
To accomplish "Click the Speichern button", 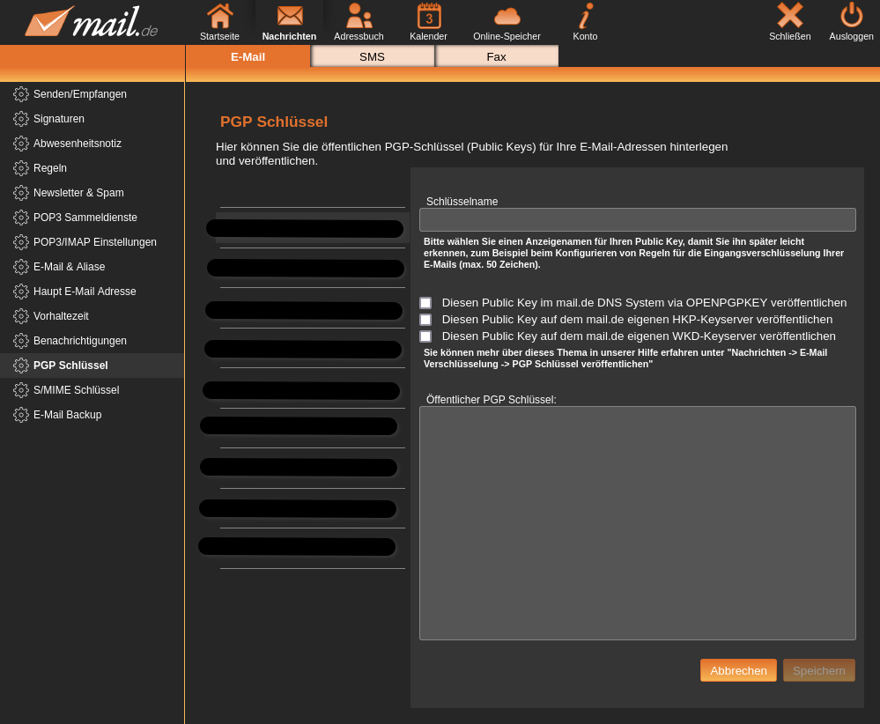I will click(818, 670).
